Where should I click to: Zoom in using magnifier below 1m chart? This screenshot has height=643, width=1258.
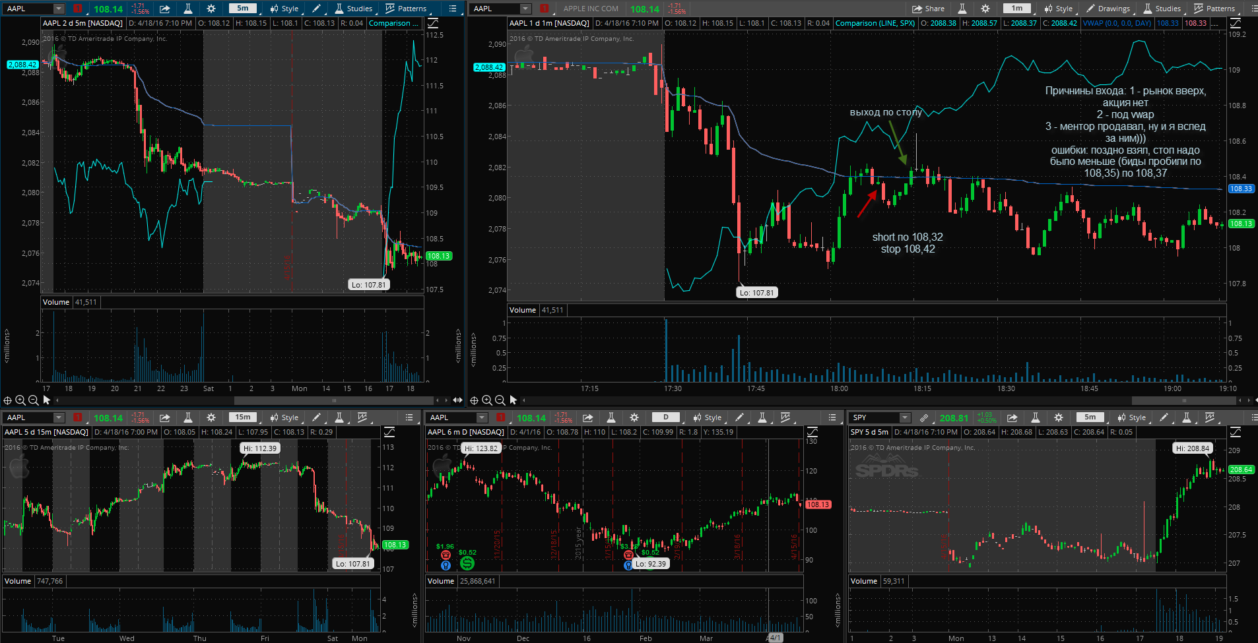point(487,400)
